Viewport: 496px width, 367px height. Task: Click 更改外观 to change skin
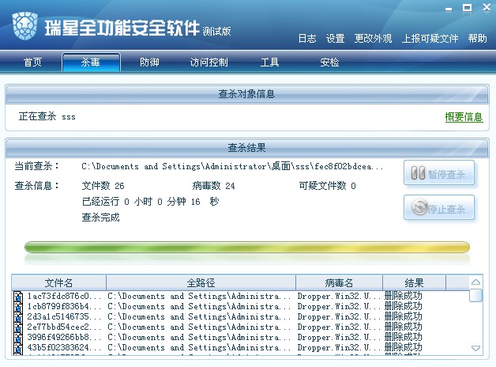pos(373,39)
